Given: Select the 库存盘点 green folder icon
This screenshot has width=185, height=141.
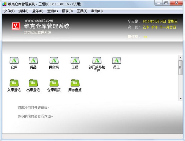Looking at the screenshot, I should pos(75,83).
